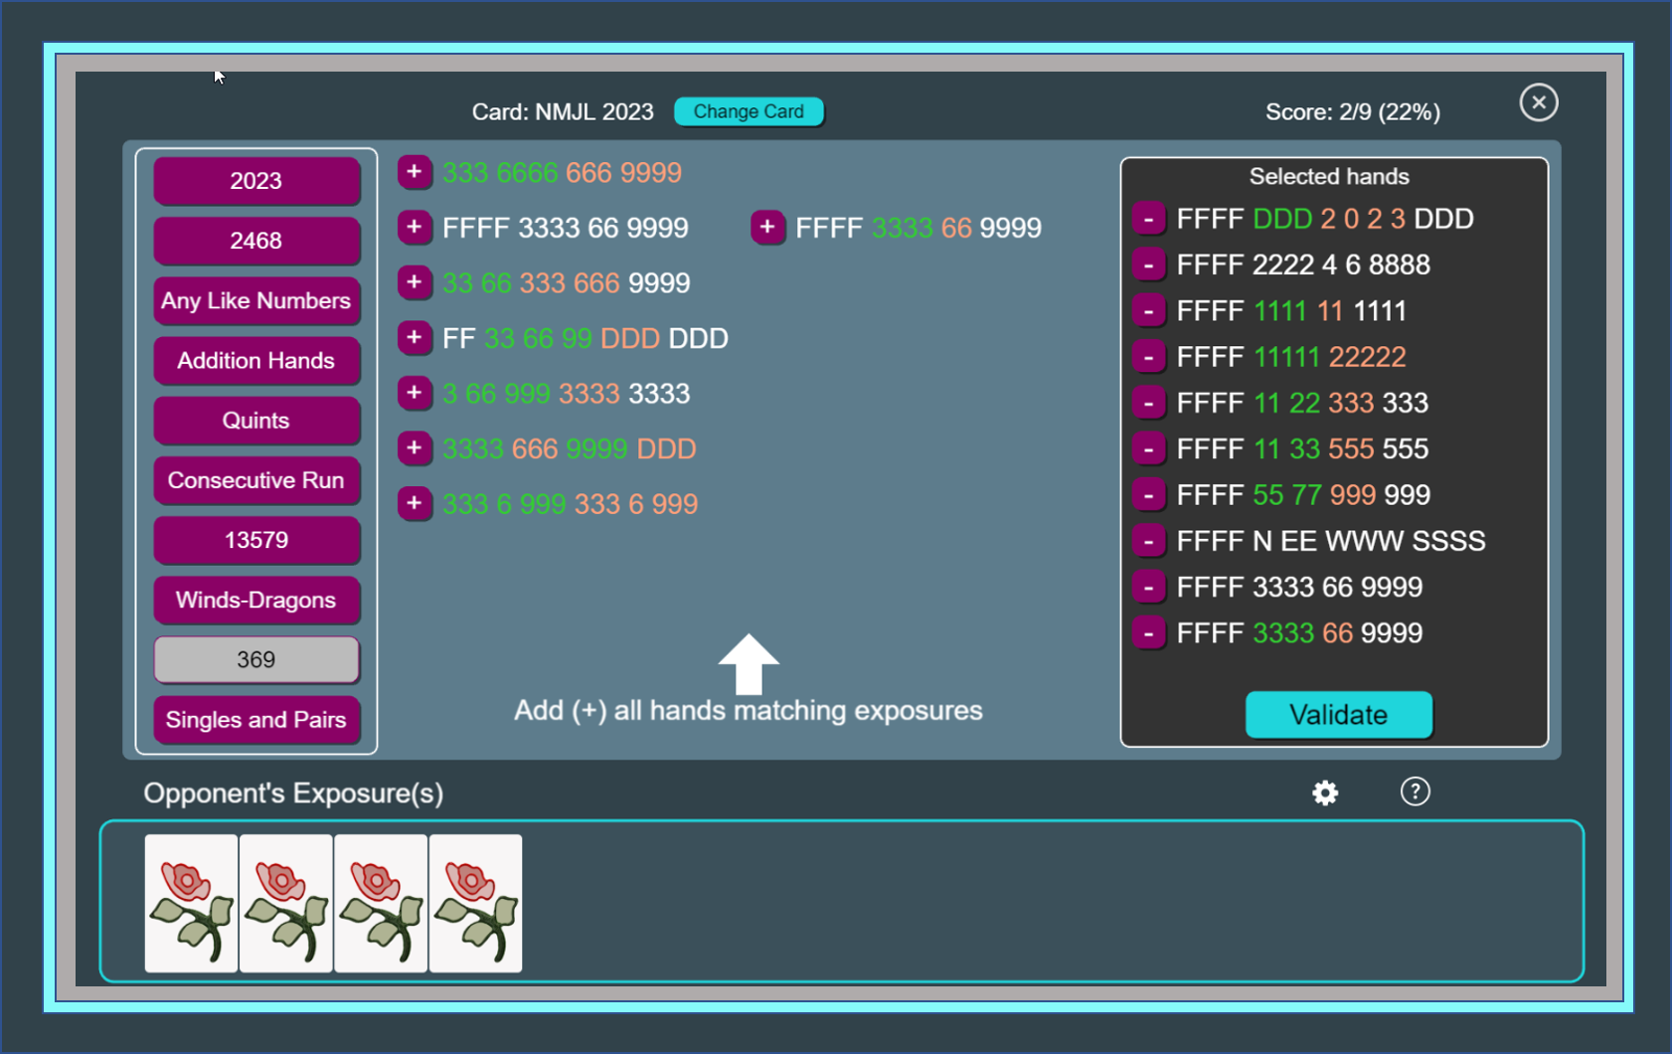Image resolution: width=1672 pixels, height=1054 pixels.
Task: Add the 333 6666 666 9999 hand
Action: tap(415, 172)
